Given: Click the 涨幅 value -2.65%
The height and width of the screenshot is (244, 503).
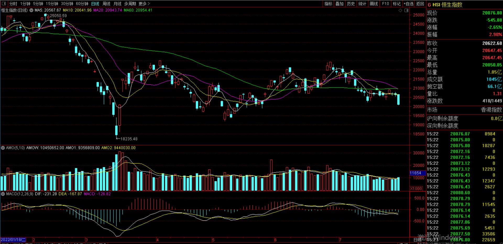Looking at the screenshot, I should (495, 27).
